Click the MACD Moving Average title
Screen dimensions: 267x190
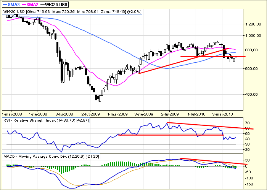pos(51,157)
